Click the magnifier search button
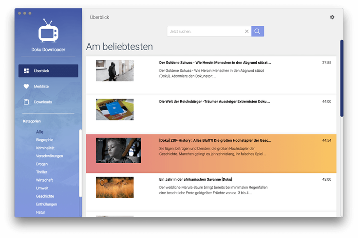Screen dimensions: 358x238 point(258,31)
